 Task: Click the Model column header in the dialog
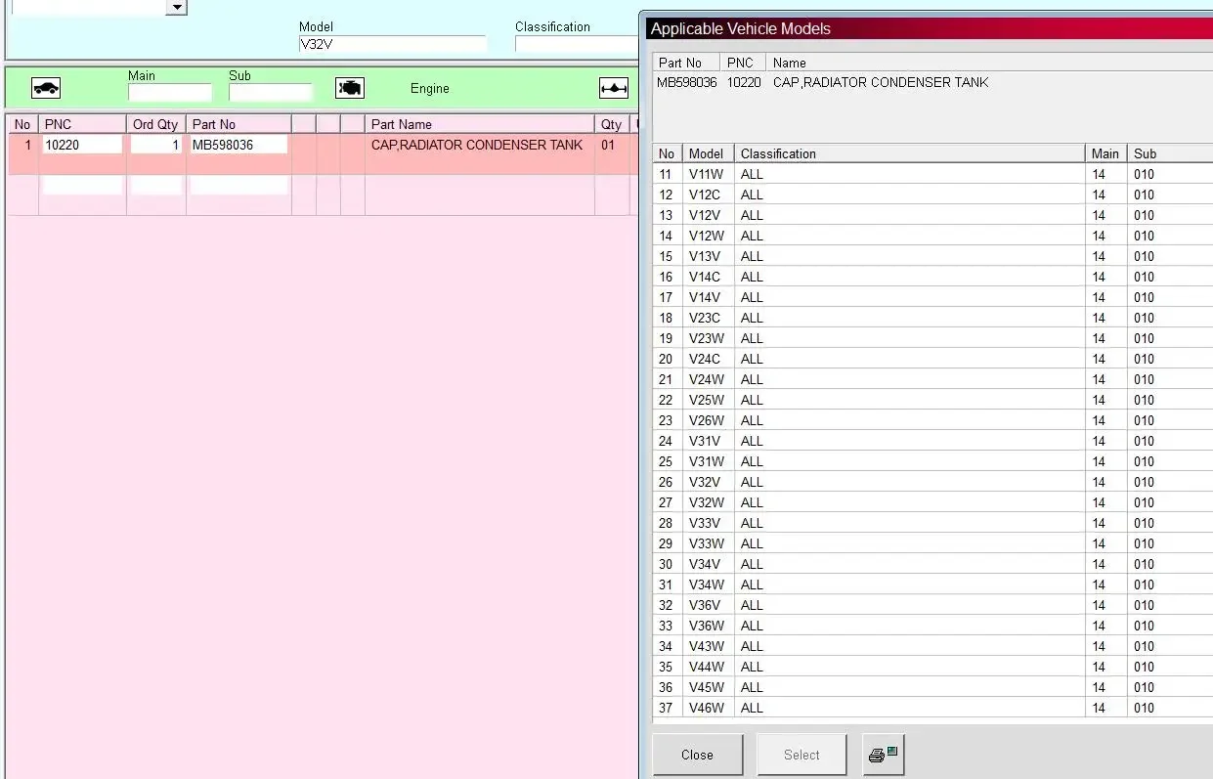coord(708,153)
